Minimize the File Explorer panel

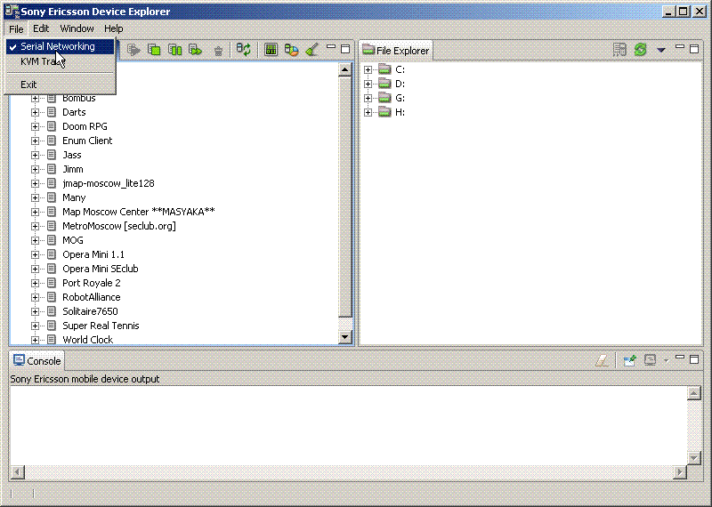click(680, 47)
